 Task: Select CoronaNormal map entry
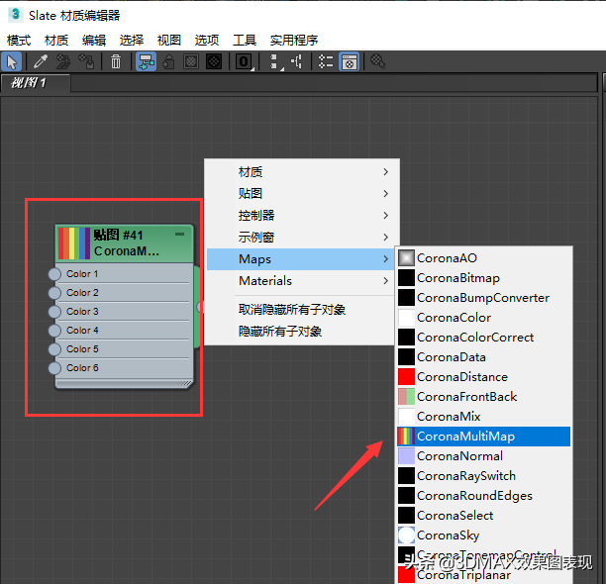[483, 456]
